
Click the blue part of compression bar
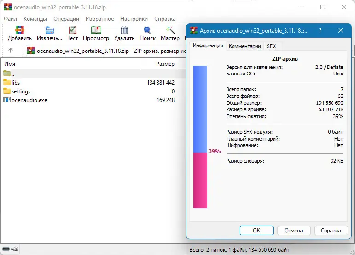(200, 109)
